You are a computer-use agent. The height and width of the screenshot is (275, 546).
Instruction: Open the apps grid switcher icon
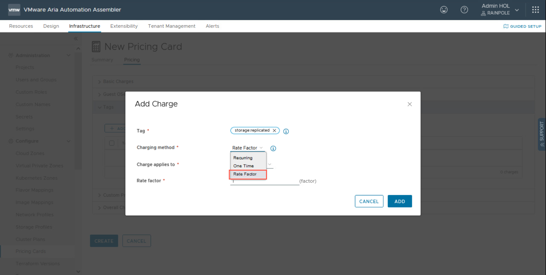point(535,10)
